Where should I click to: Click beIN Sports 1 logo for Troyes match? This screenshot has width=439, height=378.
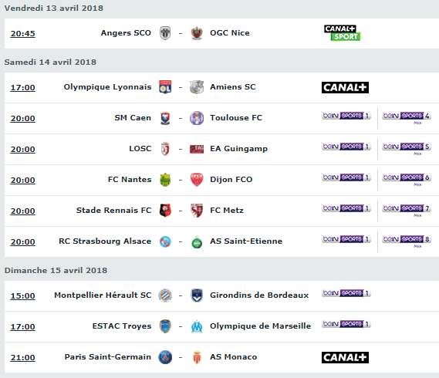coord(346,324)
